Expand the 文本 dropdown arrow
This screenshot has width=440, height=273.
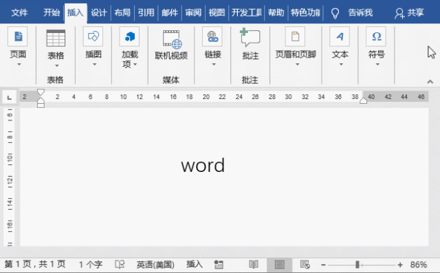[x=341, y=64]
